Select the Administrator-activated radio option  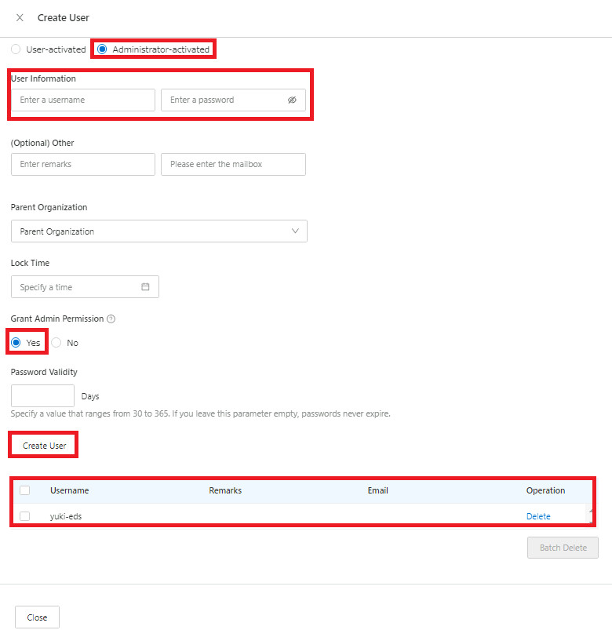click(102, 49)
